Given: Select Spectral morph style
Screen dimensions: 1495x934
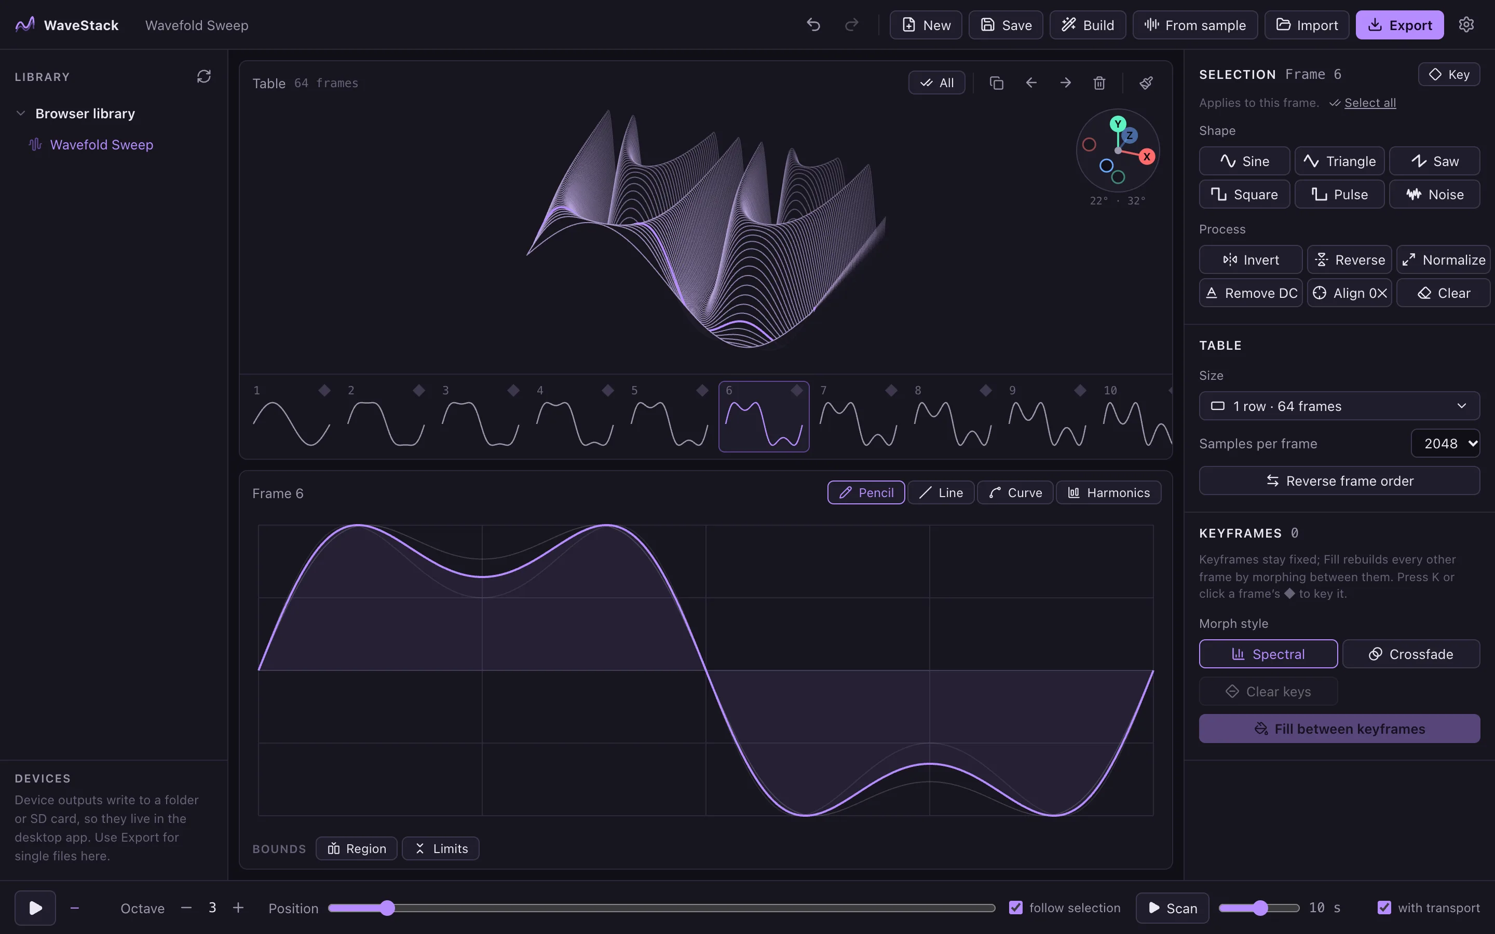Looking at the screenshot, I should tap(1268, 654).
